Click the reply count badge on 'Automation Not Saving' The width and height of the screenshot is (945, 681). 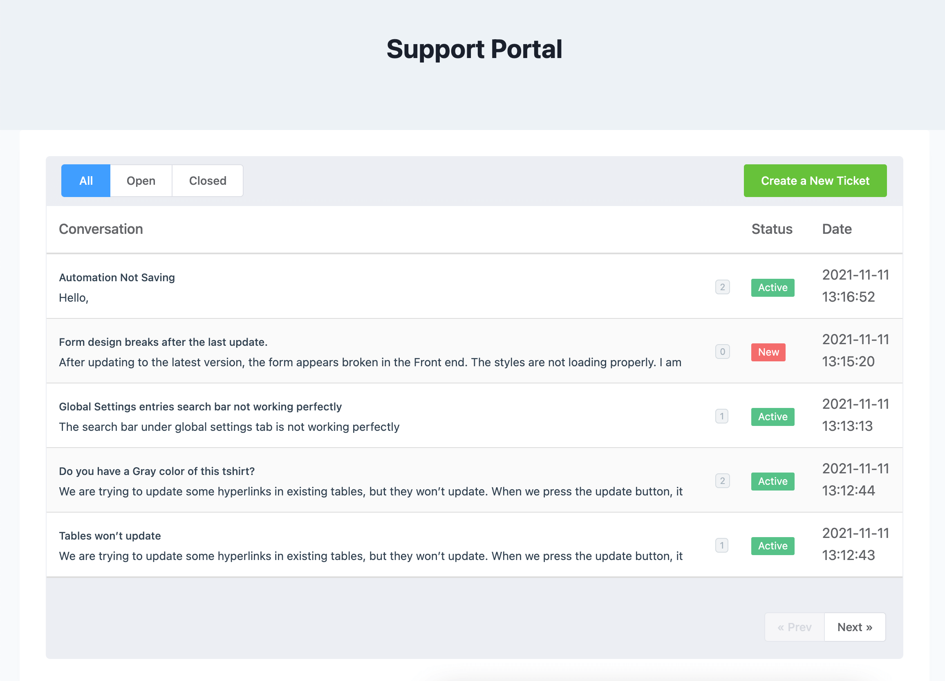723,286
